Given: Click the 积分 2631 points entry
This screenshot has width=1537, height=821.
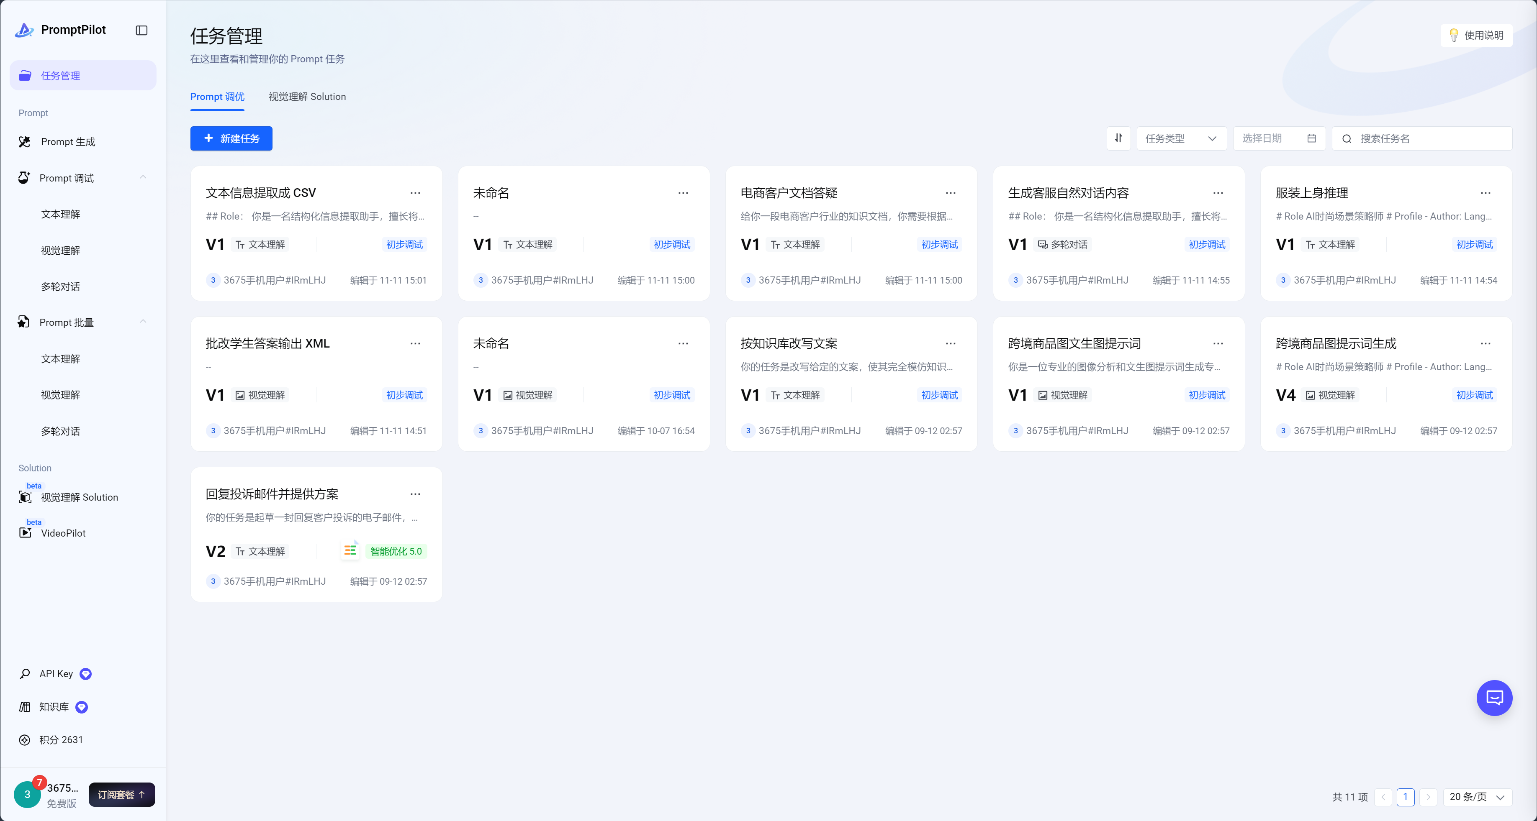Looking at the screenshot, I should tap(60, 740).
